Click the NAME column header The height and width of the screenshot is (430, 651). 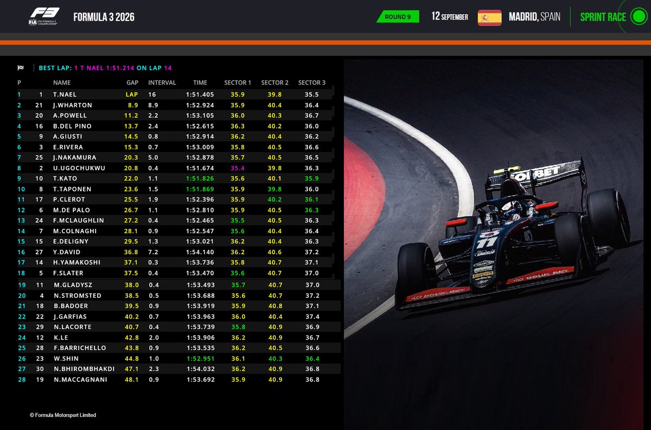click(62, 83)
